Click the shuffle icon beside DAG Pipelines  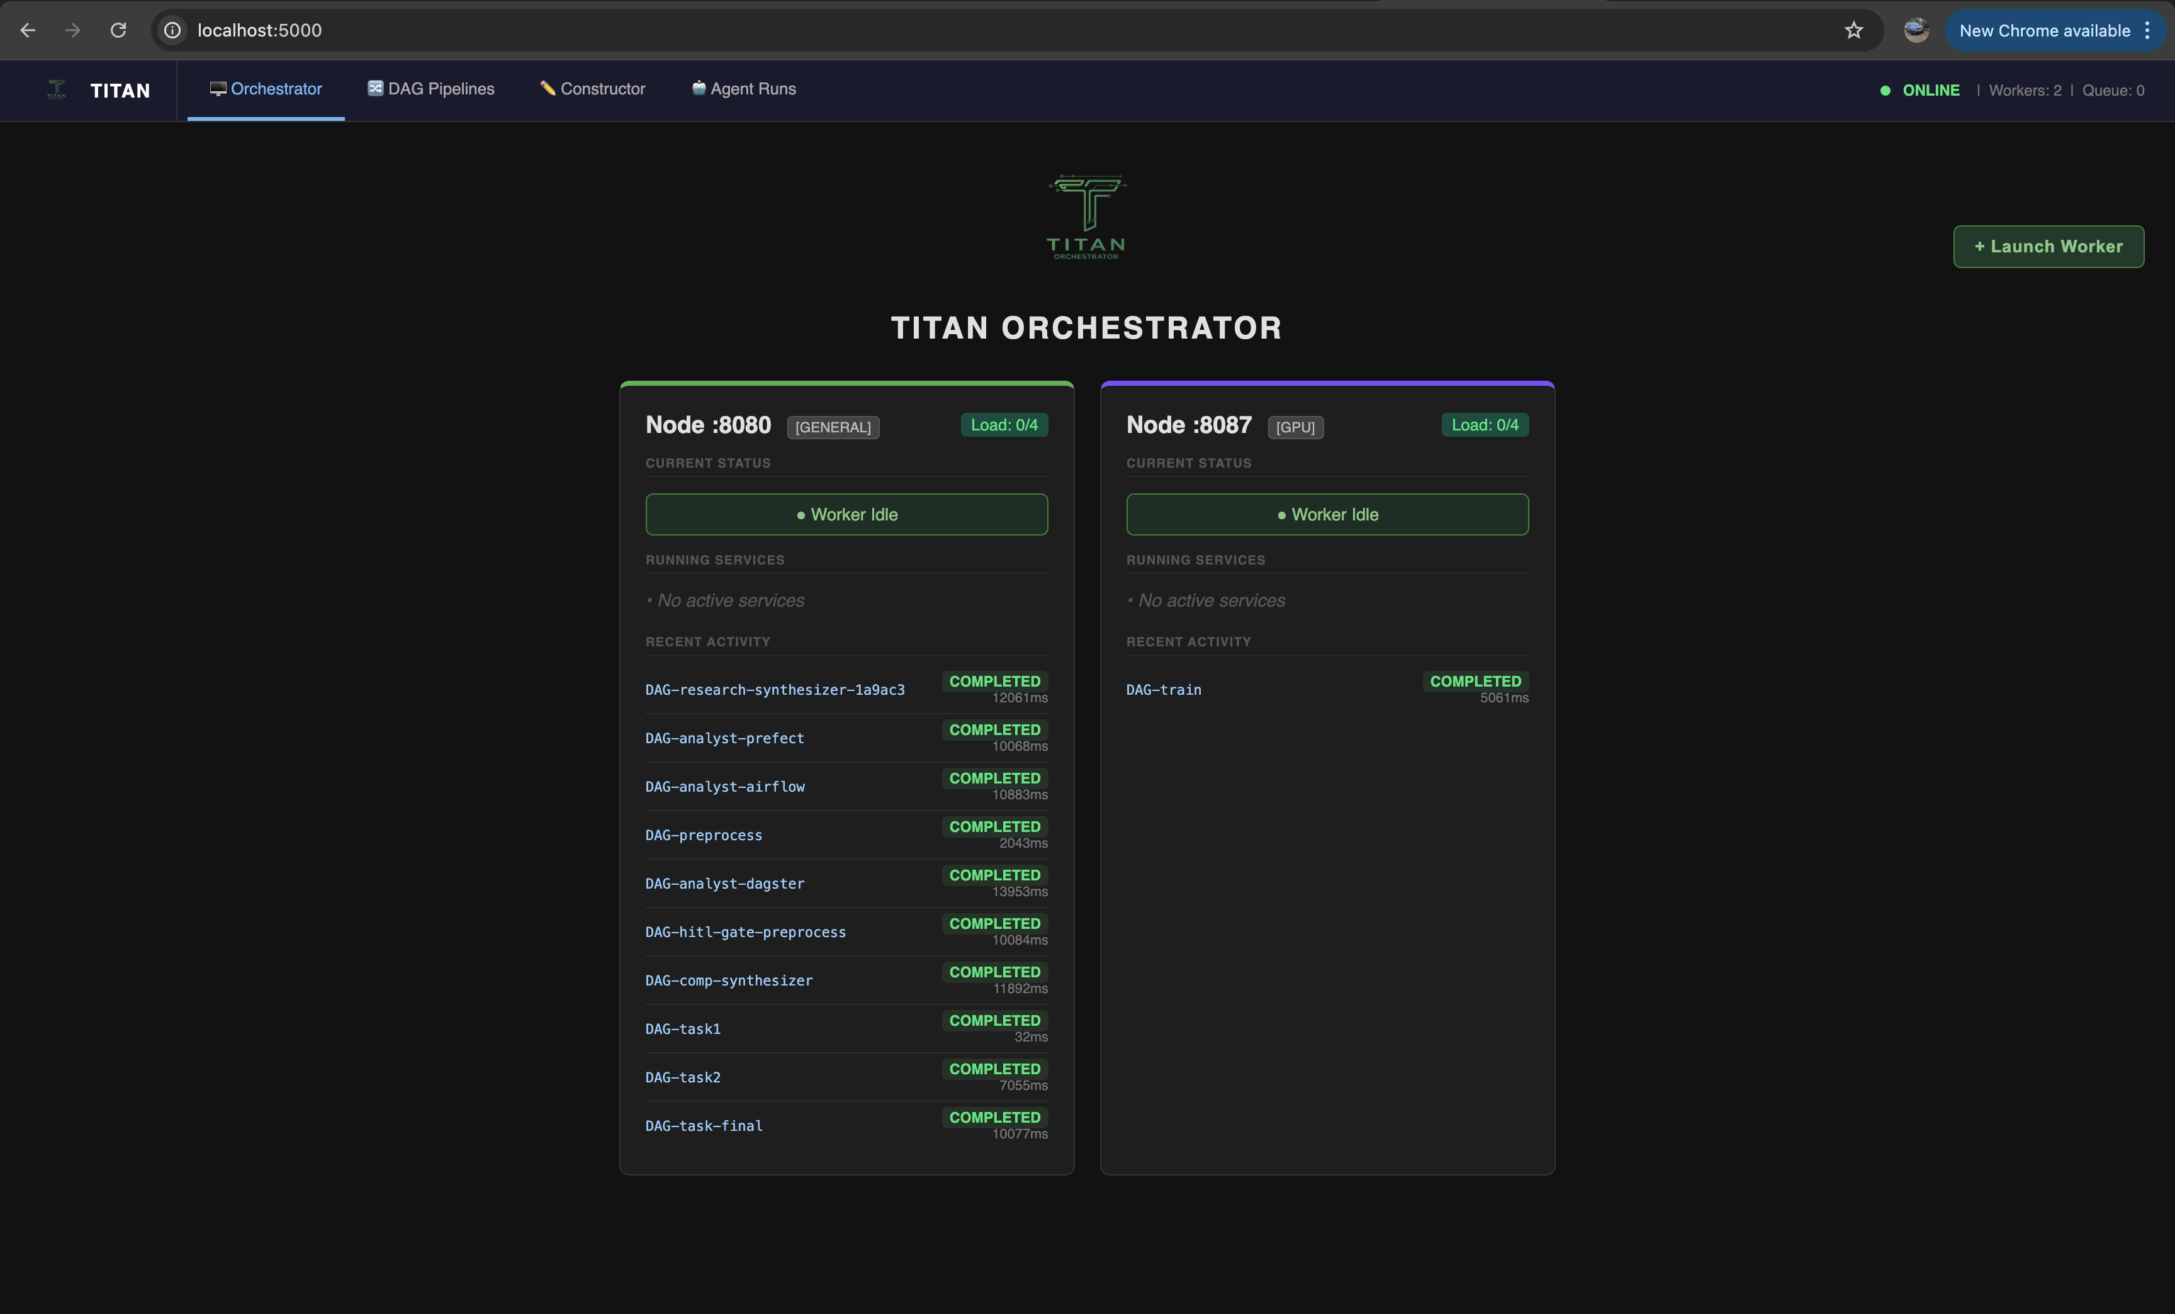375,88
